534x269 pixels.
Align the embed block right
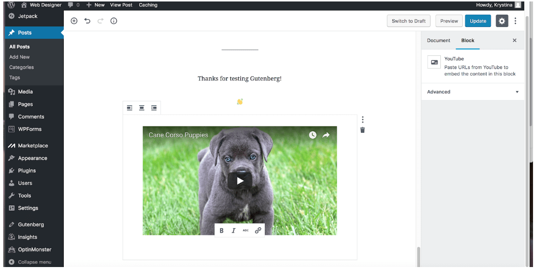pos(154,108)
